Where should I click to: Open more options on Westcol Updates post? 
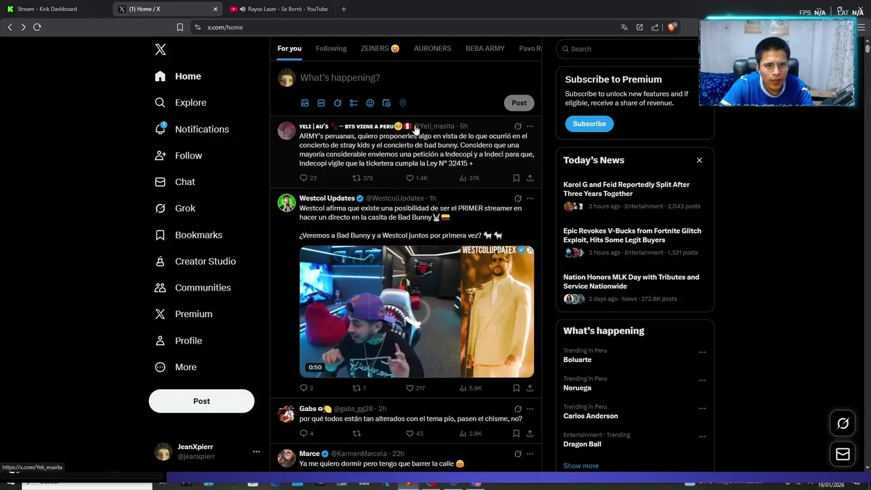530,199
